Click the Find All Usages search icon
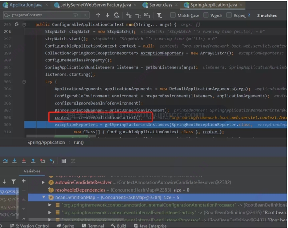This screenshot has width=288, height=228. click(117, 15)
